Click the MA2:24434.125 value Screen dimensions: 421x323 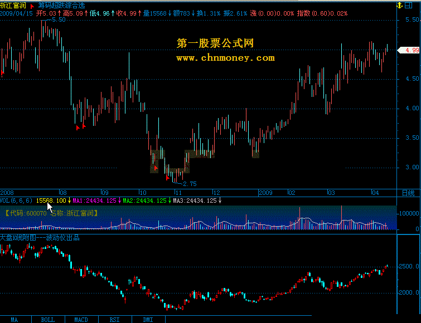coord(145,200)
